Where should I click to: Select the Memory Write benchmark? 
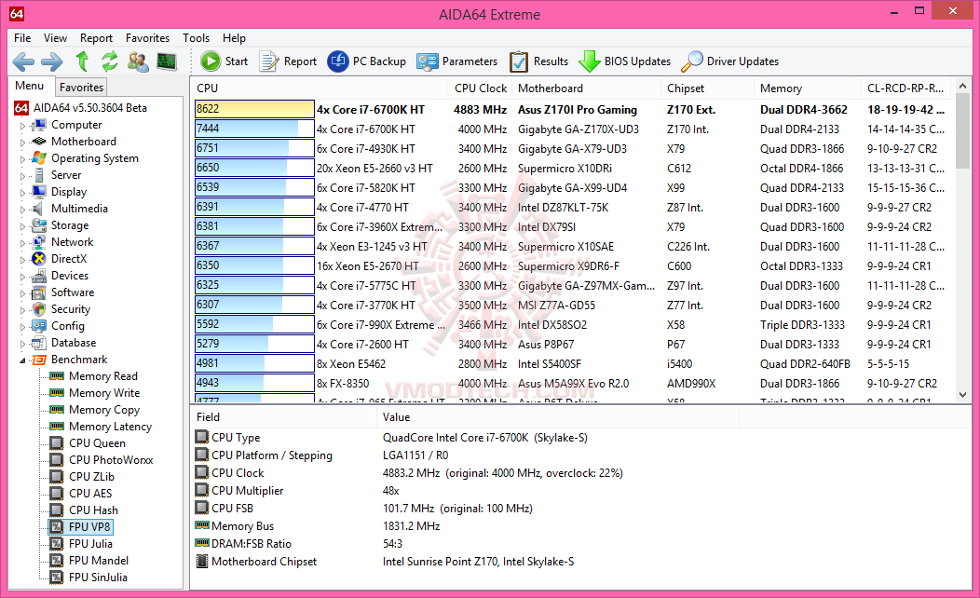104,393
